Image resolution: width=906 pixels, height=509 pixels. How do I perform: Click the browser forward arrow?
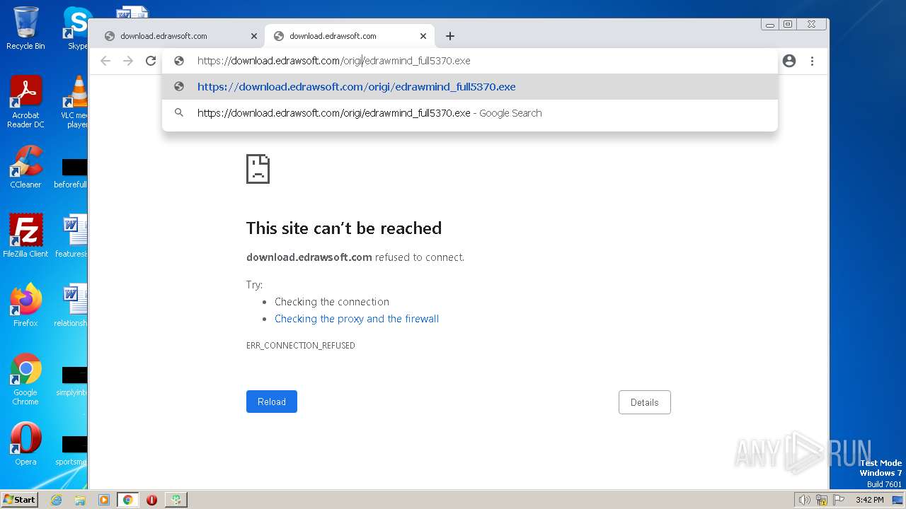[x=128, y=61]
